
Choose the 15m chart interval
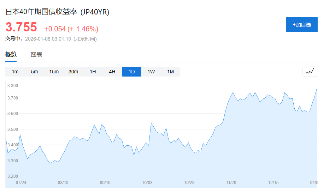[x=54, y=72]
